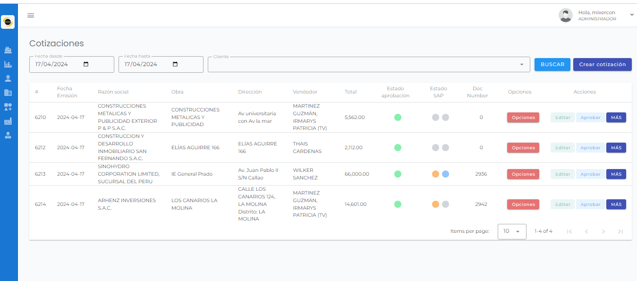The height and width of the screenshot is (281, 637).
Task: Open the bar chart sidebar icon
Action: click(x=8, y=64)
